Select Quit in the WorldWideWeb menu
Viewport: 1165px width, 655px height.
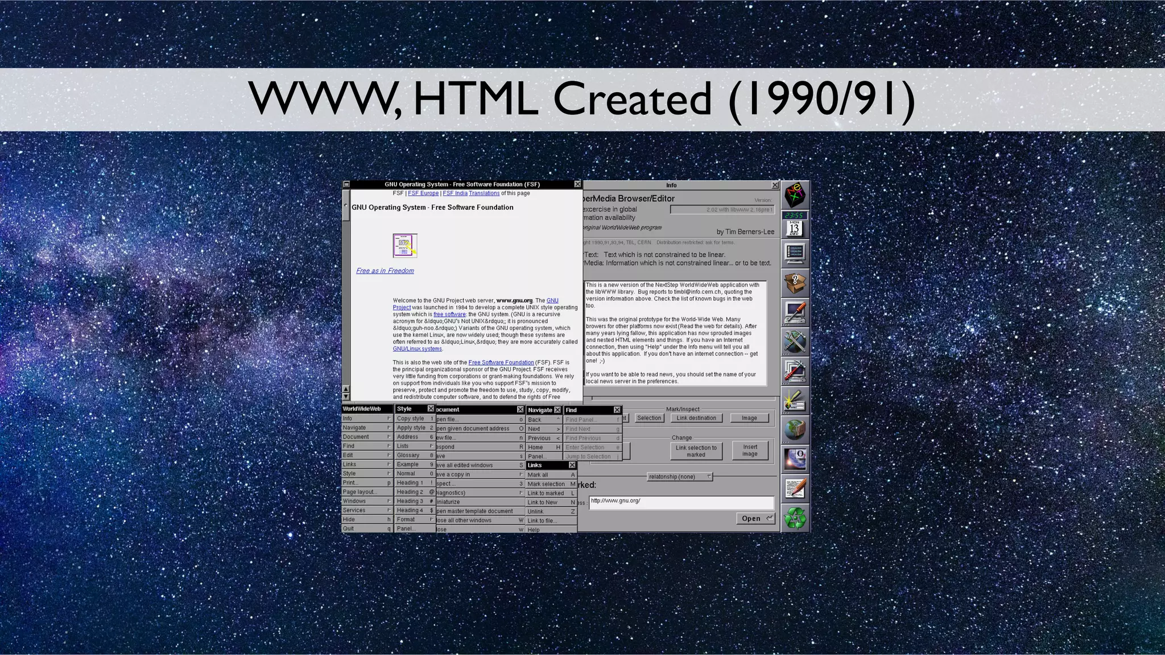[367, 528]
